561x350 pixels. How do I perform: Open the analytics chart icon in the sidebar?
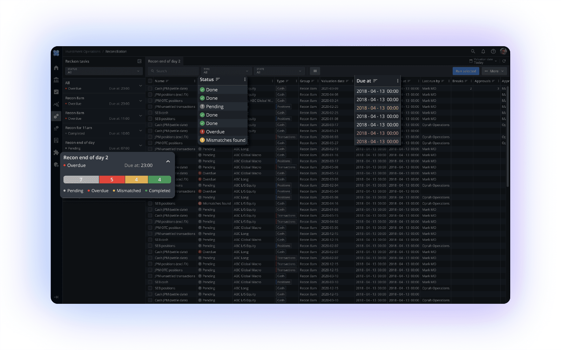(x=56, y=104)
